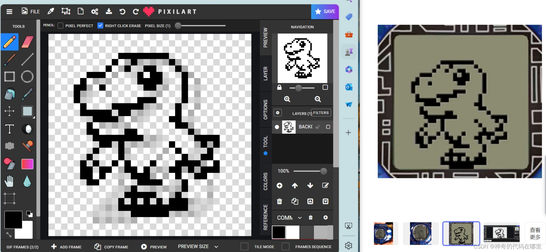Select the Dither pattern tool
This screenshot has height=252, width=546.
10,146
